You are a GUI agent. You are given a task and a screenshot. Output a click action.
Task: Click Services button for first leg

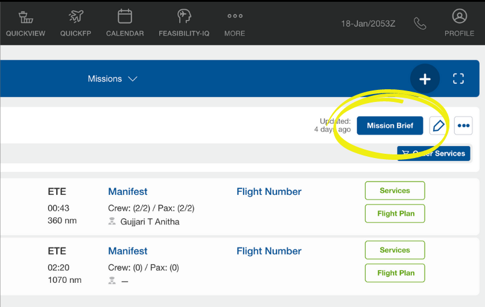pyautogui.click(x=395, y=191)
